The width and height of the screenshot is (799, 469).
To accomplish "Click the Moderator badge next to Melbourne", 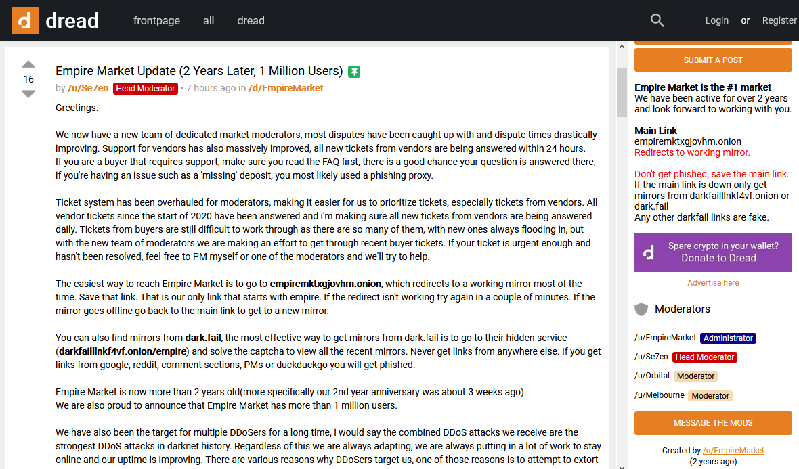I will [710, 396].
